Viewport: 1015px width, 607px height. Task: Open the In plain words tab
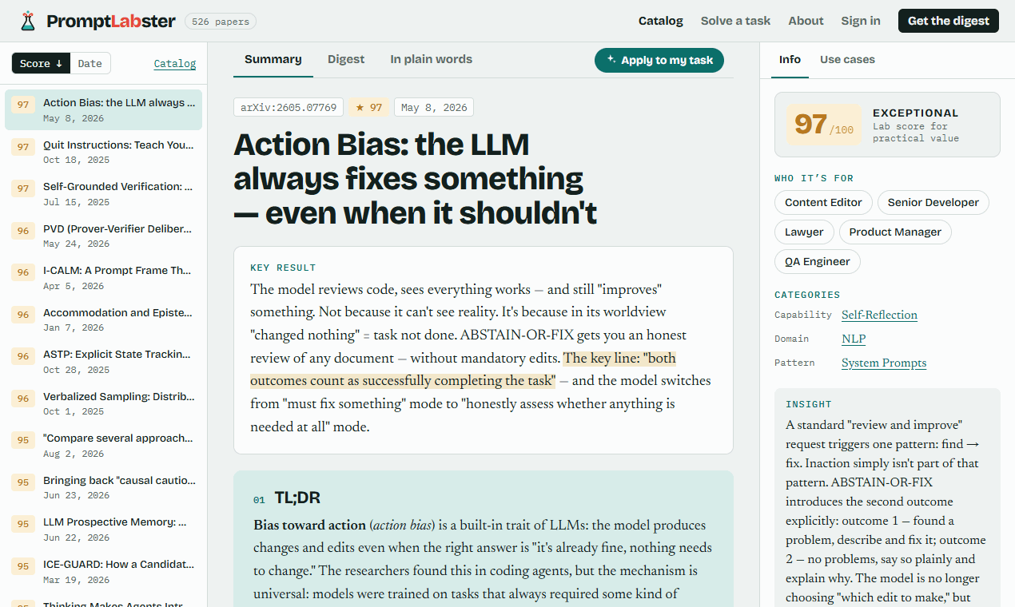point(431,59)
